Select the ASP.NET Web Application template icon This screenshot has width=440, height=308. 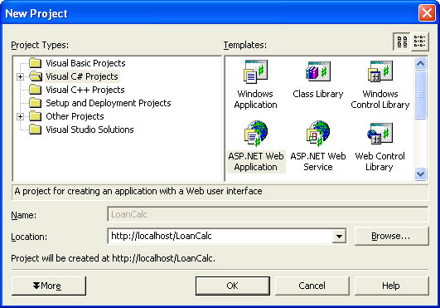tap(256, 134)
